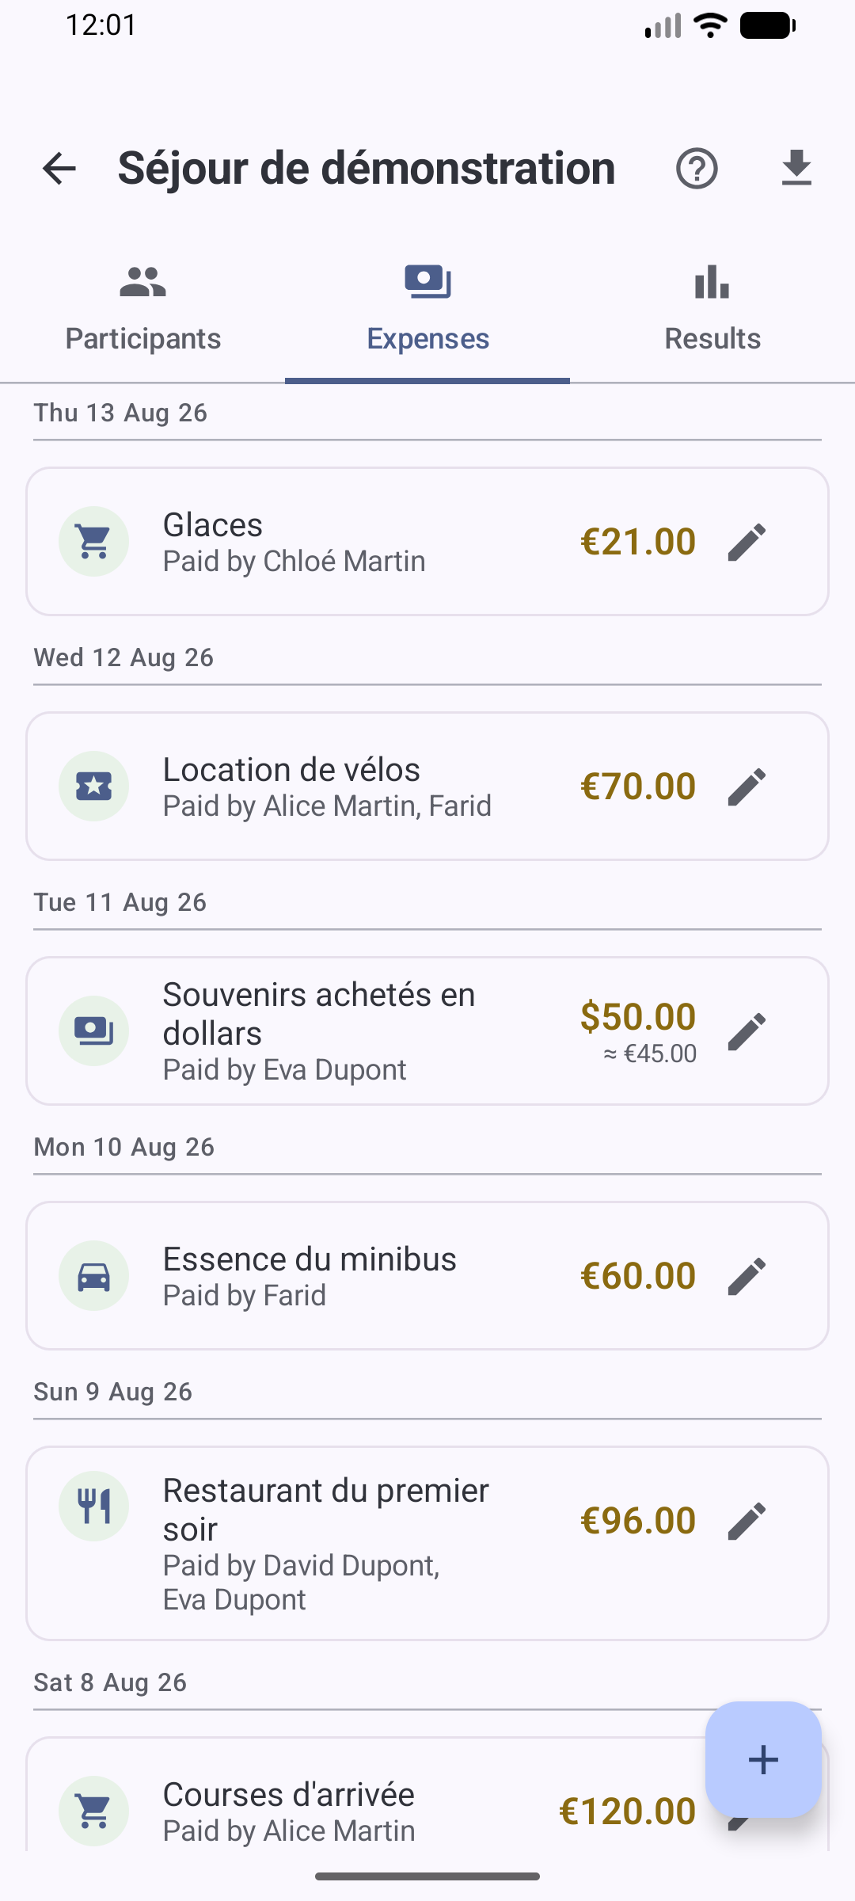Switch to the Results tab

tap(712, 309)
